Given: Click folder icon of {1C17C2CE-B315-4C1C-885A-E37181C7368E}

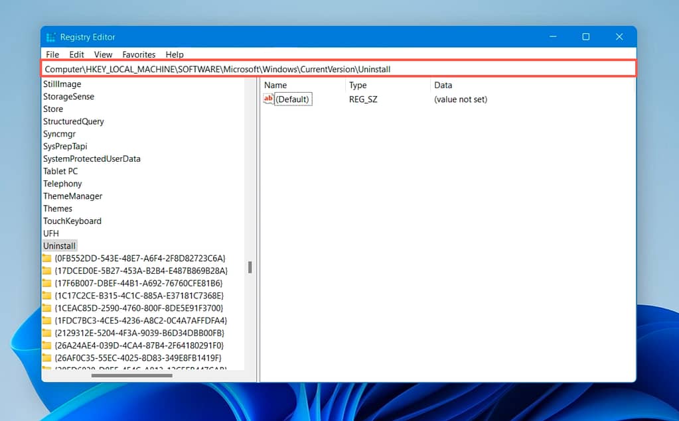Looking at the screenshot, I should click(46, 296).
